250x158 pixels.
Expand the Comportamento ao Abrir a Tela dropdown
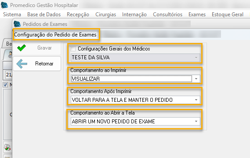(135, 122)
